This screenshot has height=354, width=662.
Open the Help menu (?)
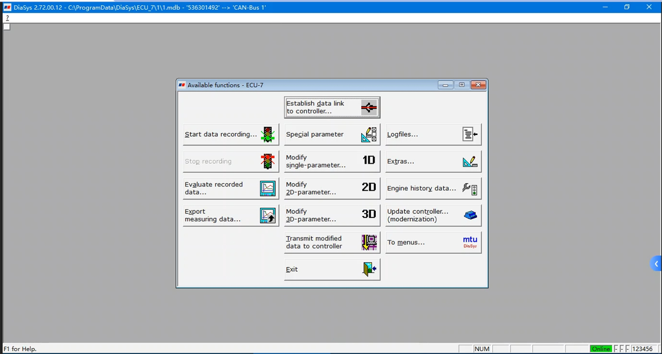(7, 18)
